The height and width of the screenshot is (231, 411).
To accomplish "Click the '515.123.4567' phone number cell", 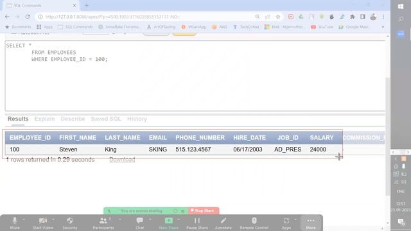I will coord(193,150).
